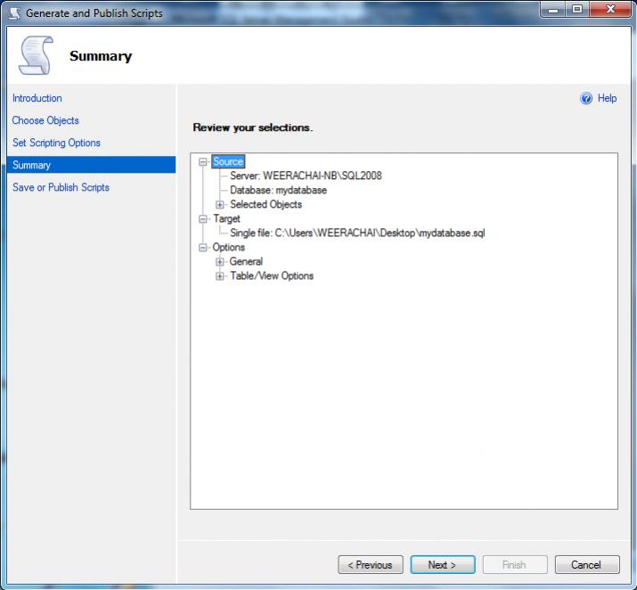Cancel the script wizard
The height and width of the screenshot is (590, 637).
[x=587, y=565]
